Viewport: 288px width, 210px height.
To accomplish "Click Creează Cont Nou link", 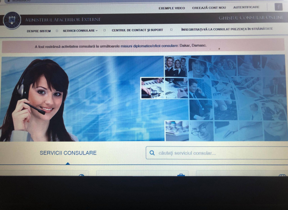I will [209, 8].
